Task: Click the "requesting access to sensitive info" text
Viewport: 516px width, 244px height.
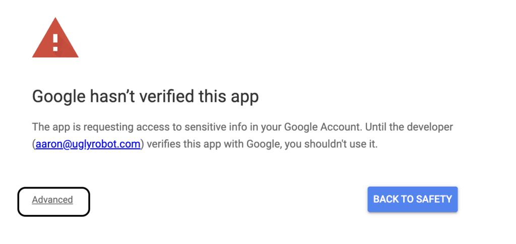Action: pos(152,126)
